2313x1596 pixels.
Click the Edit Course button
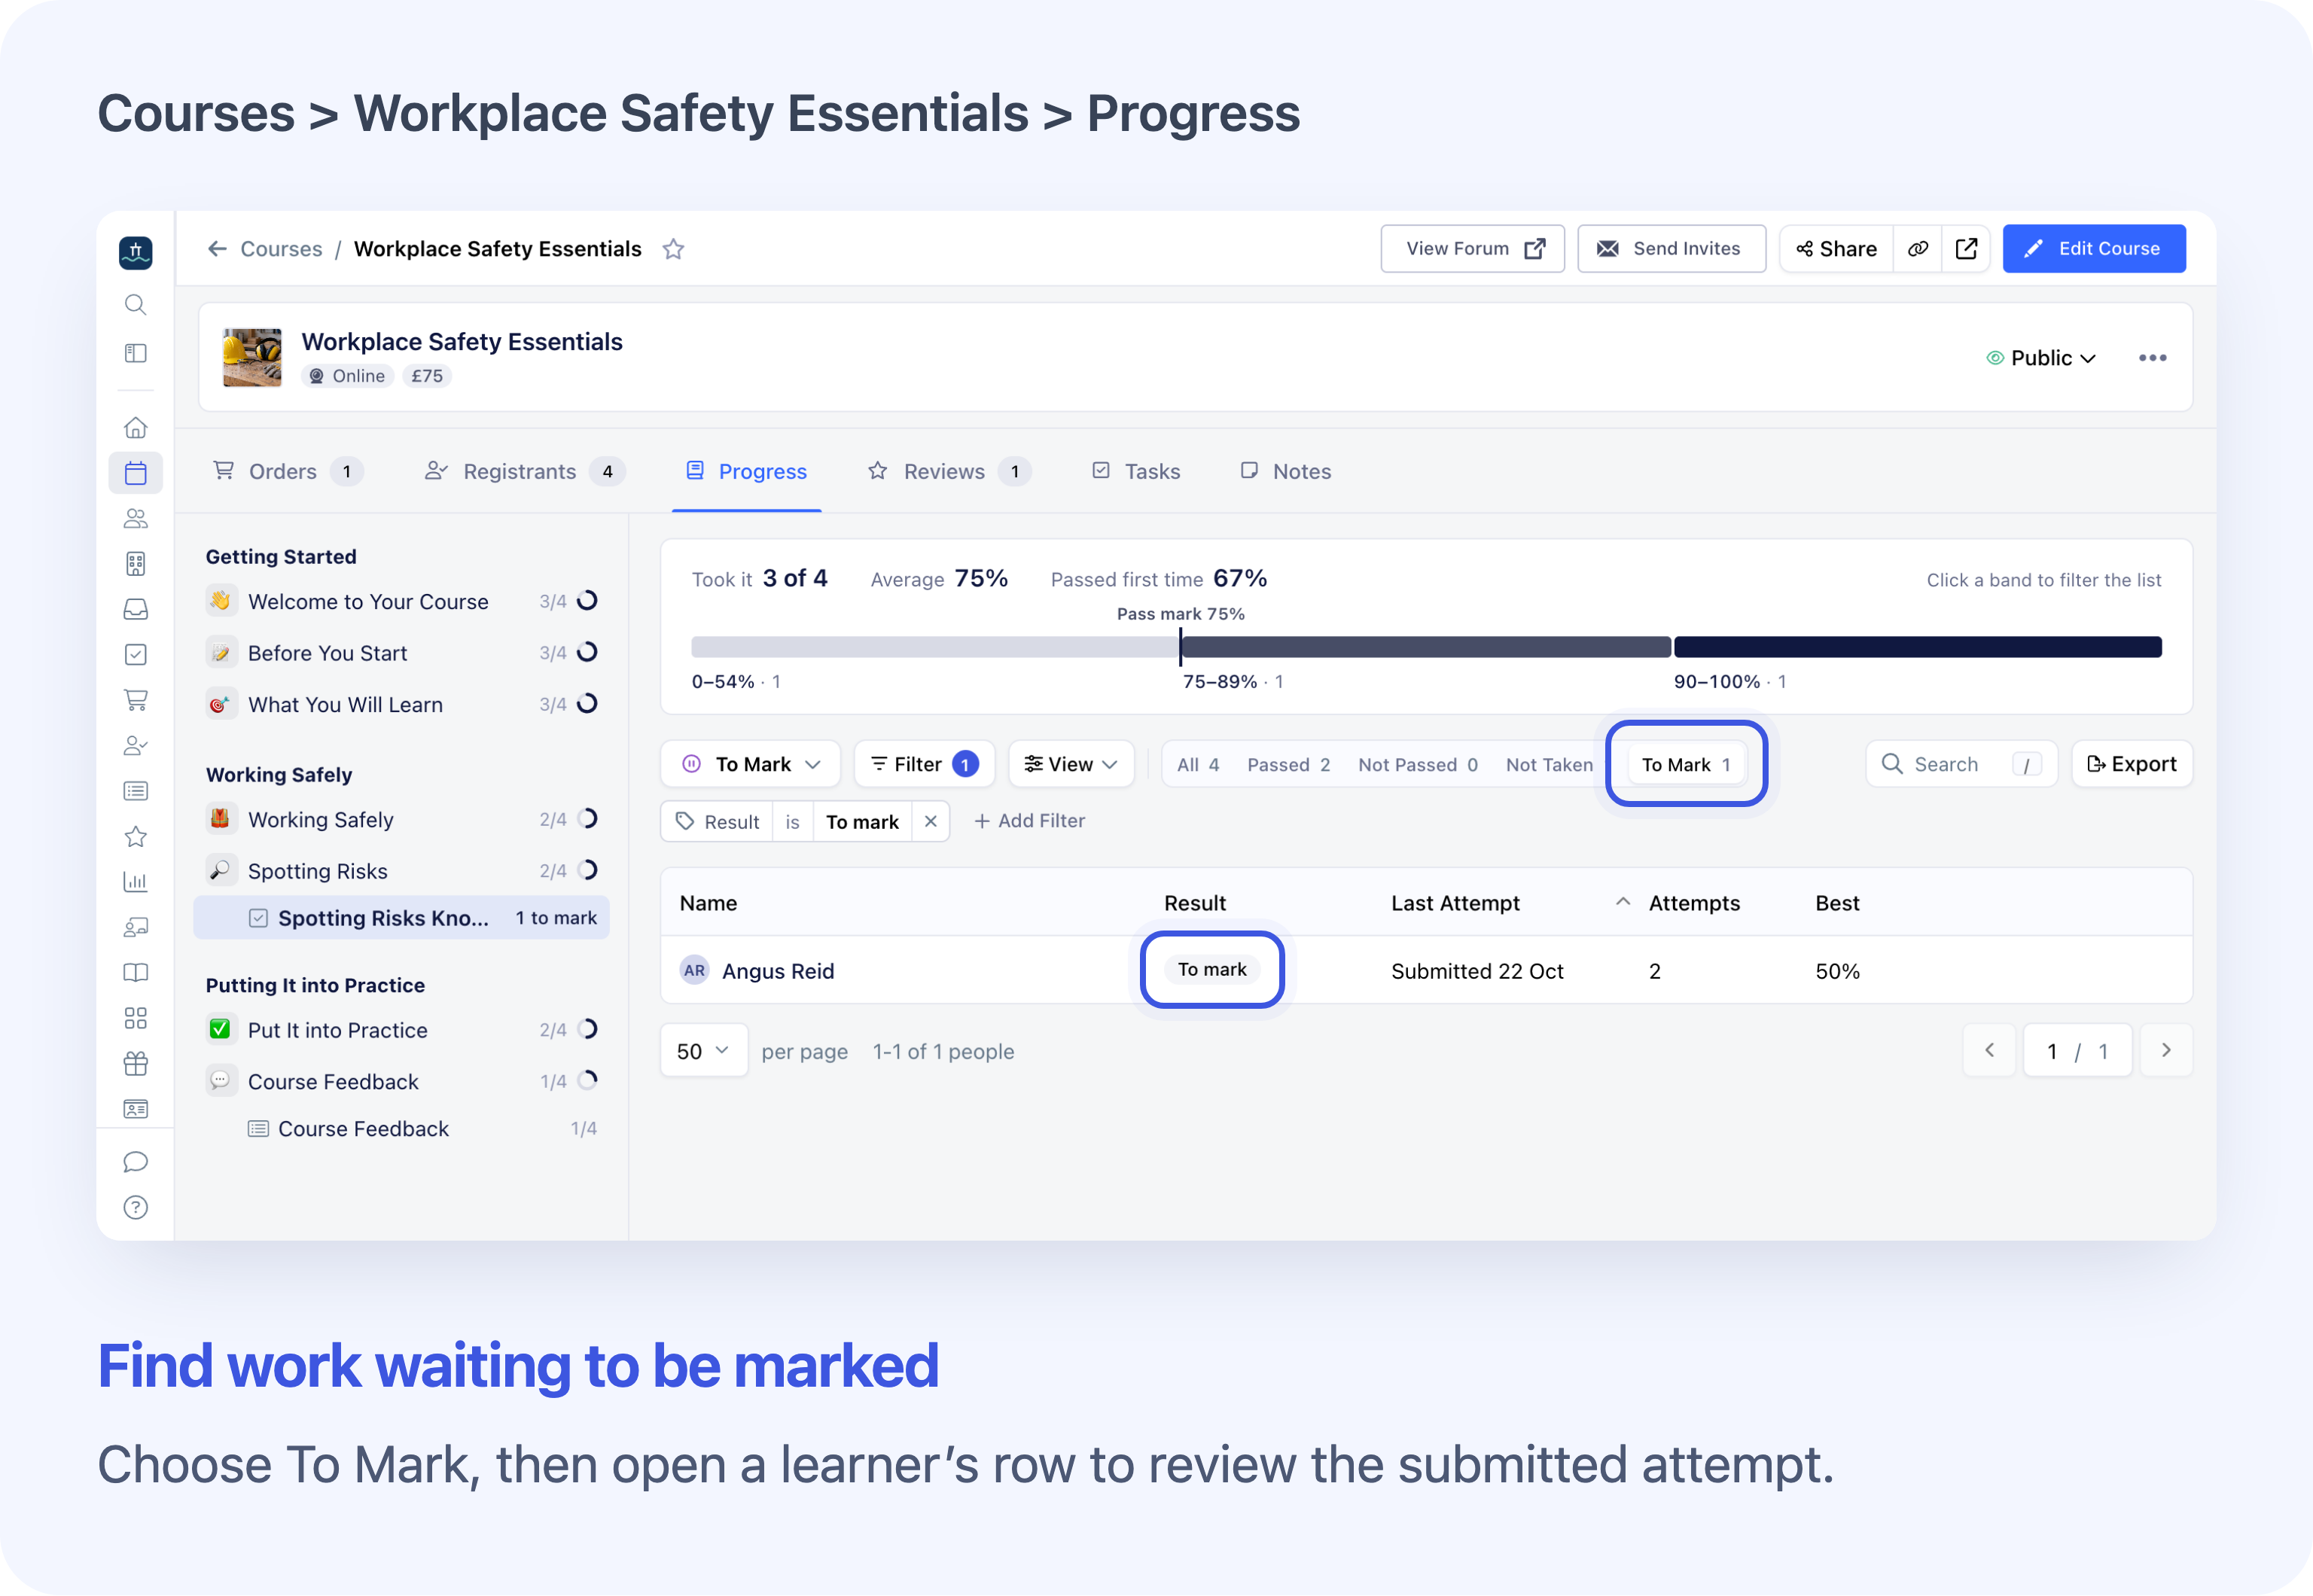tap(2094, 249)
